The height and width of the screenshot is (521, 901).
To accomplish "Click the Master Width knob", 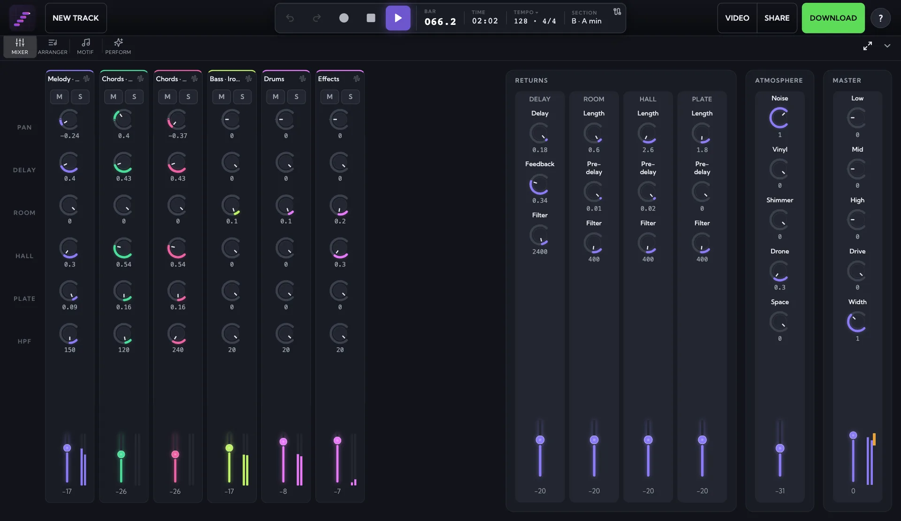I will (x=857, y=322).
